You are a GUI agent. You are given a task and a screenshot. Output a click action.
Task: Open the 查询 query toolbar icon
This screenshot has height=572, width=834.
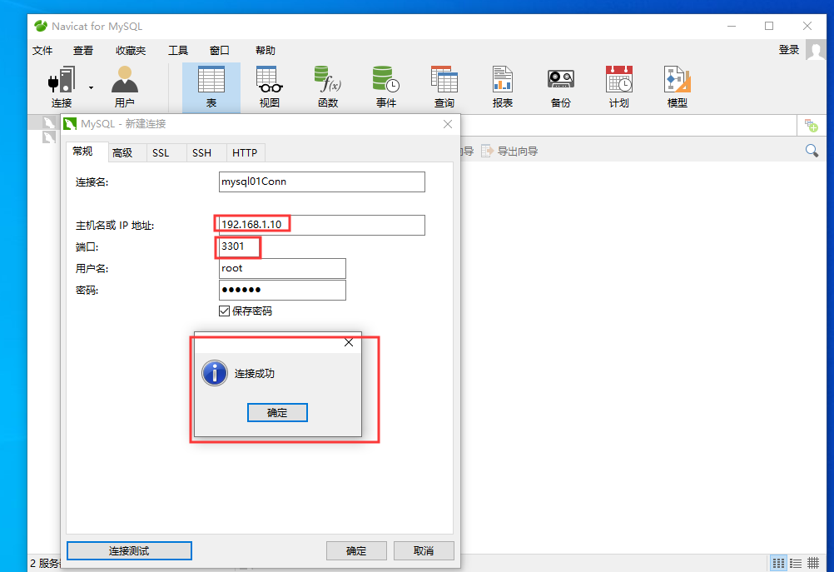coord(444,87)
